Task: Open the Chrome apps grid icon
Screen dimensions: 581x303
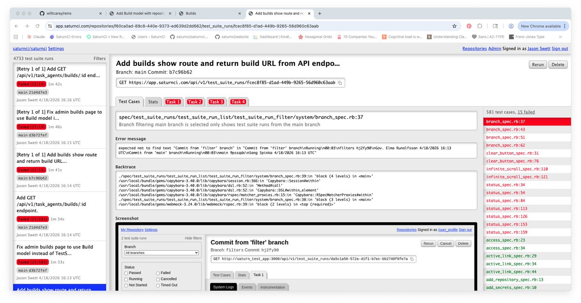Action: [16, 37]
